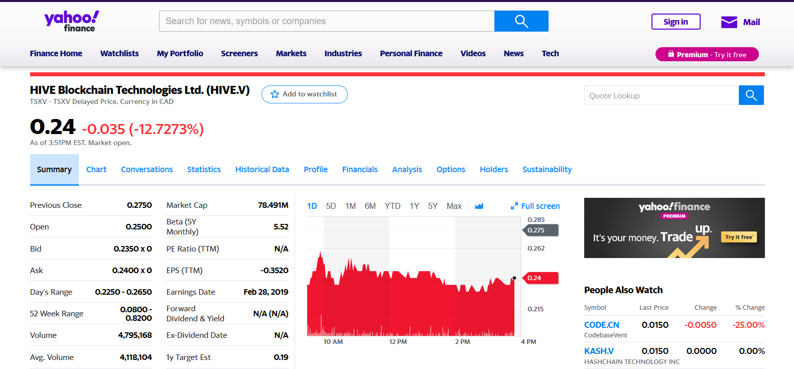Focus the main news and symbols search field
Viewport: 794px width, 369px height.
click(x=326, y=21)
